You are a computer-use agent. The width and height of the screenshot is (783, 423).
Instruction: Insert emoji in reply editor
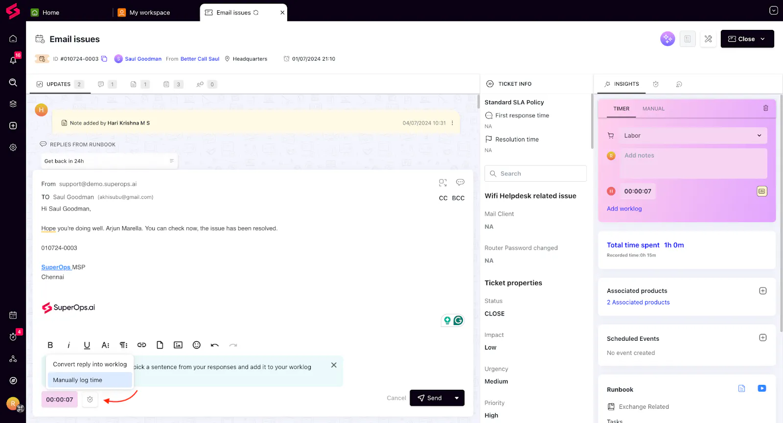point(197,345)
